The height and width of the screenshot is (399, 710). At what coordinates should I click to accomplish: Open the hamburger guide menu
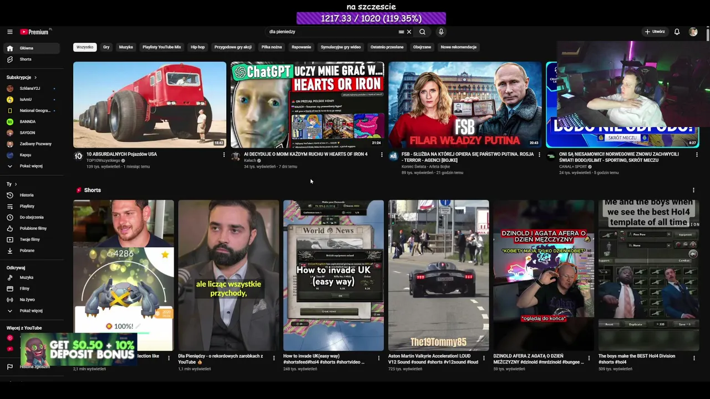9,32
